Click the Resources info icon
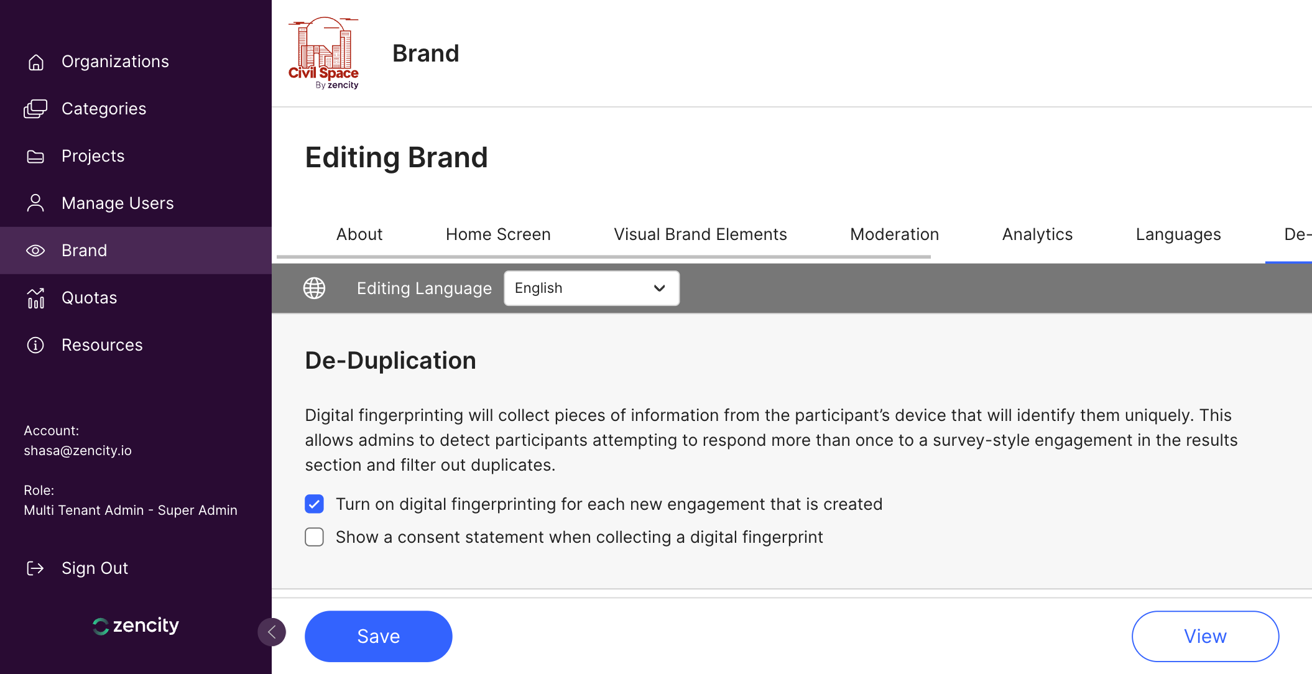Image resolution: width=1312 pixels, height=674 pixels. 35,345
